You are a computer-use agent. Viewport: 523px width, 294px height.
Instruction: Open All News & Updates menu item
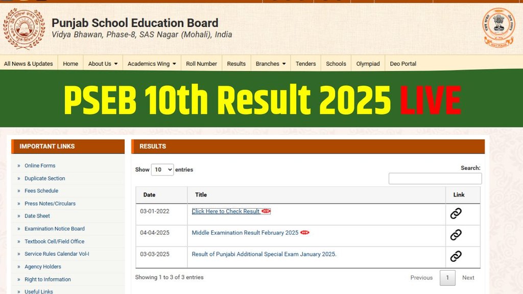[29, 64]
